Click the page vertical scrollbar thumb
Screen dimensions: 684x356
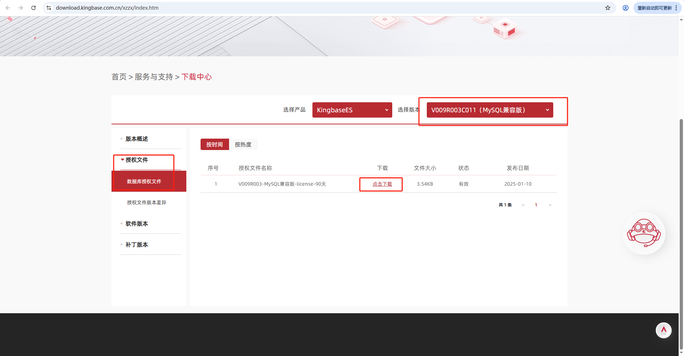681,234
